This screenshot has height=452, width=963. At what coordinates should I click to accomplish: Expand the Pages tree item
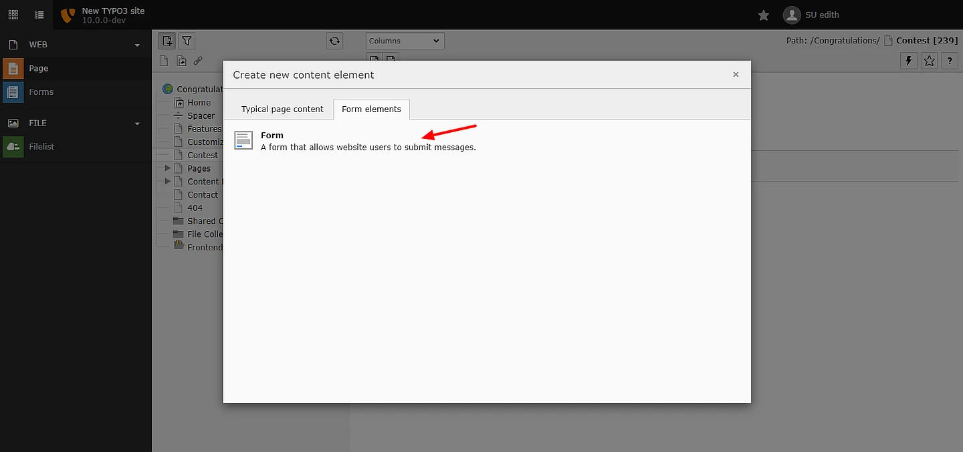point(167,168)
